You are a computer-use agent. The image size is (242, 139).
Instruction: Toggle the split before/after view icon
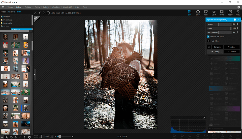(x=209, y=47)
